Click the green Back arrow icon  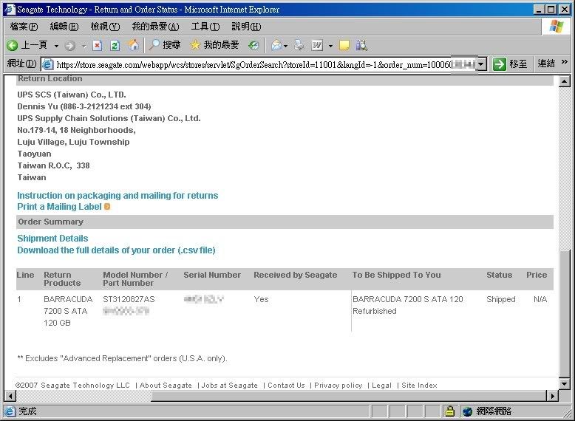pyautogui.click(x=12, y=45)
